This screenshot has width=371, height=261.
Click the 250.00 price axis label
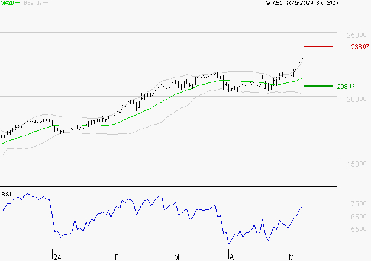pyautogui.click(x=357, y=36)
